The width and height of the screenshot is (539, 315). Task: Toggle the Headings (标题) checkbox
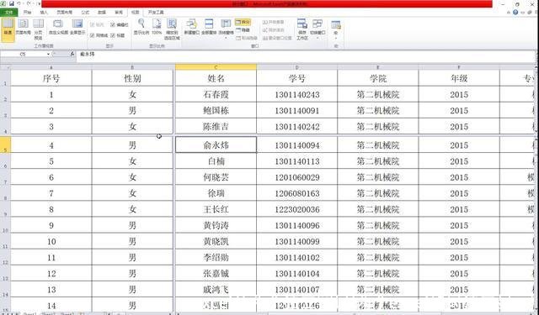pyautogui.click(x=118, y=35)
